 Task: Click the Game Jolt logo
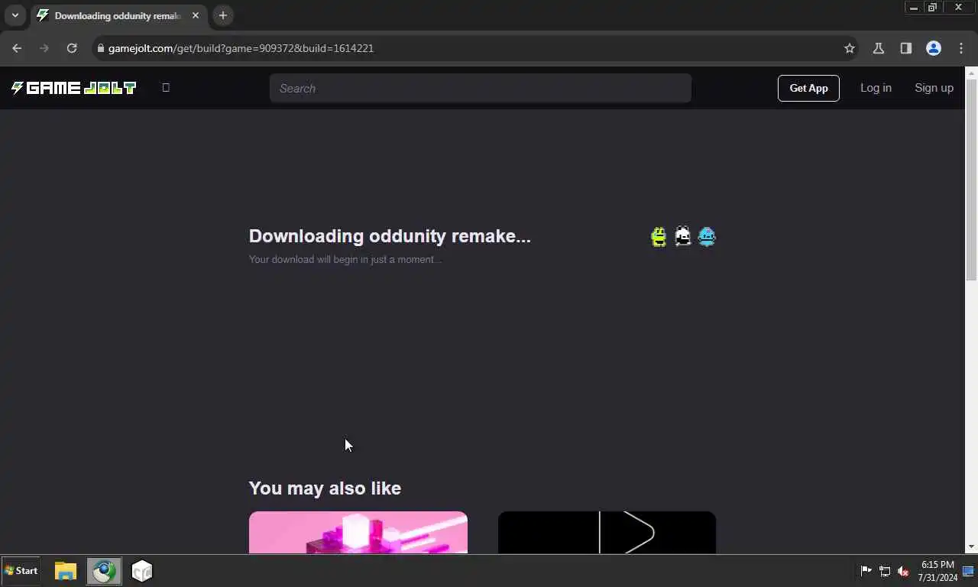click(73, 88)
